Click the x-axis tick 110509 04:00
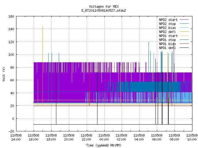The width and height of the screenshot is (198, 148). click(139, 138)
